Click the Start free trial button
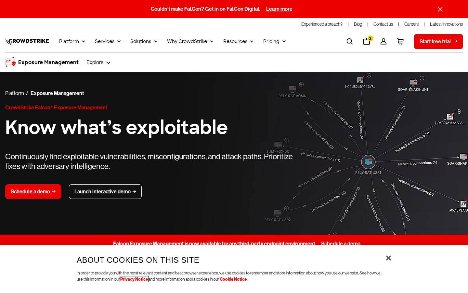The height and width of the screenshot is (293, 468). click(438, 41)
